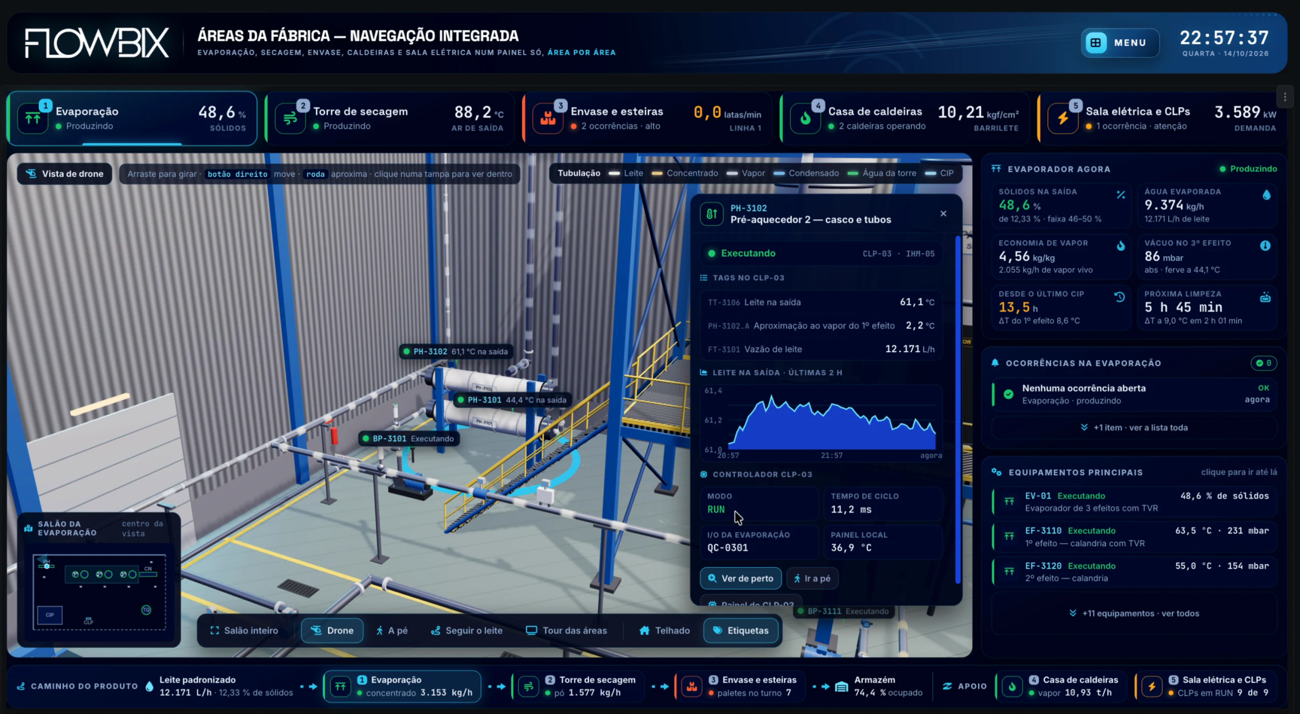The width and height of the screenshot is (1300, 714).
Task: Open Torre de secagem step in product path
Action: point(579,687)
